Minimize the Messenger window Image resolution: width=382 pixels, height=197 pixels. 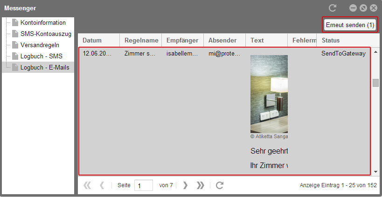tap(353, 8)
